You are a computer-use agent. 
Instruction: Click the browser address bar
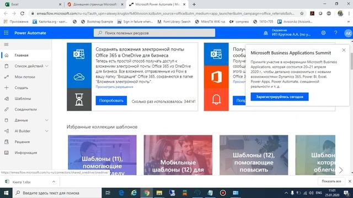coord(165,13)
